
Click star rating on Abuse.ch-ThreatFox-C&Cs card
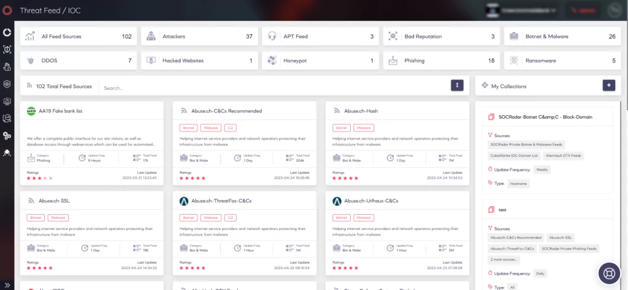click(193, 268)
